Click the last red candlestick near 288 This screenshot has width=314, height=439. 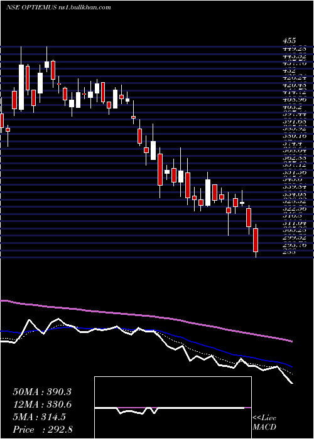(256, 240)
